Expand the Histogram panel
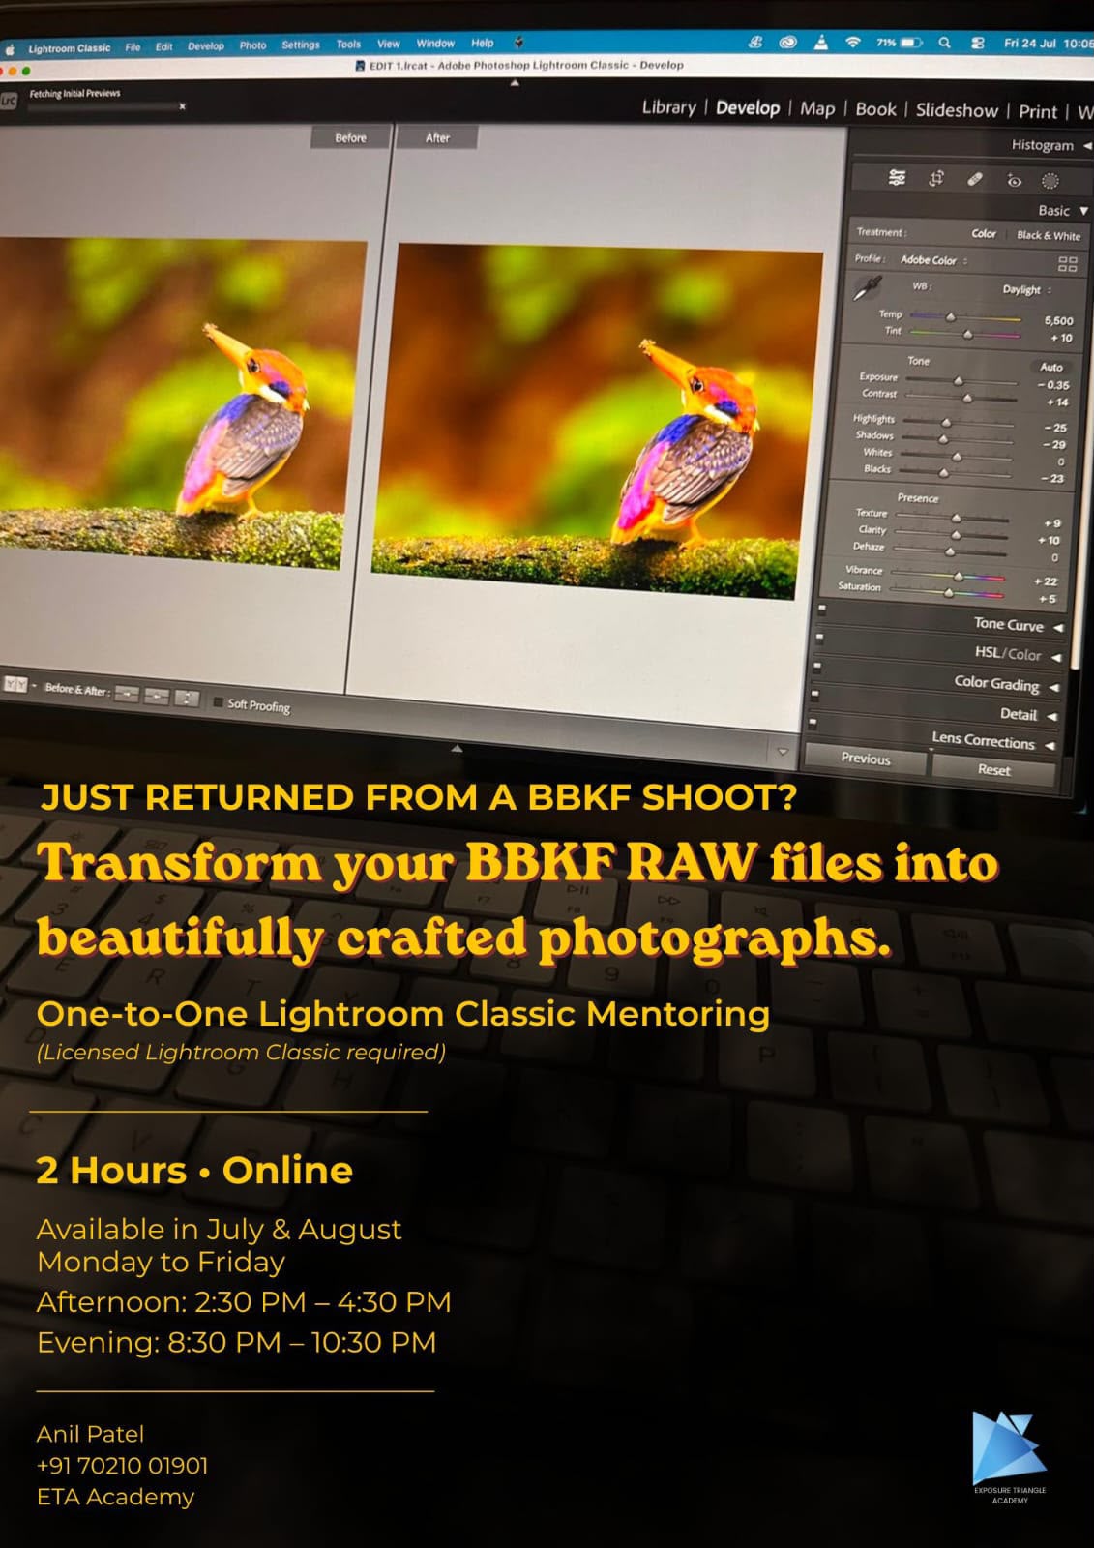The width and height of the screenshot is (1094, 1548). pos(1086,146)
